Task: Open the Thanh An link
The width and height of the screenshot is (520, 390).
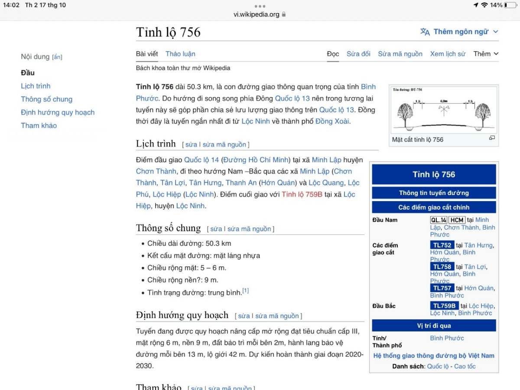Action: click(241, 183)
